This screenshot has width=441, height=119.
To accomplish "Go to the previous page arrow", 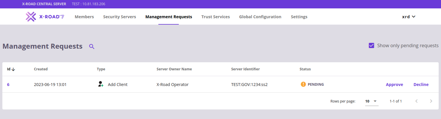I will (x=417, y=101).
